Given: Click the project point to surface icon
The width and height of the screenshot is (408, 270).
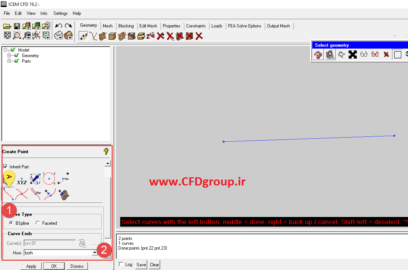Looking at the screenshot, I should coord(64,194).
